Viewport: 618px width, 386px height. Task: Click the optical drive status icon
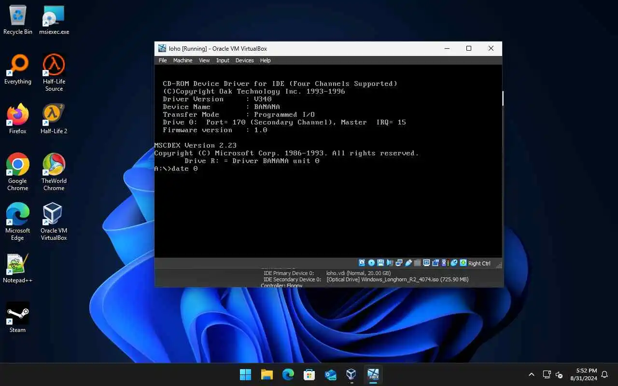pos(371,263)
